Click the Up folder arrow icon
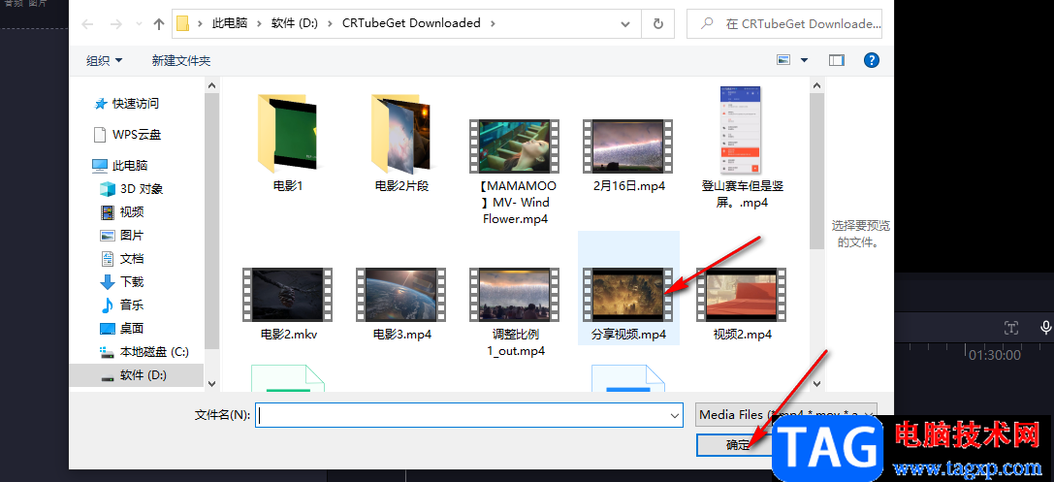The image size is (1054, 482). click(159, 24)
